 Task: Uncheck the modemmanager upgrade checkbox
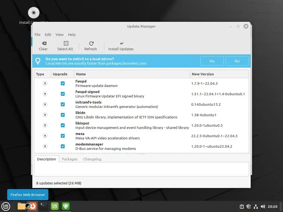click(x=63, y=146)
